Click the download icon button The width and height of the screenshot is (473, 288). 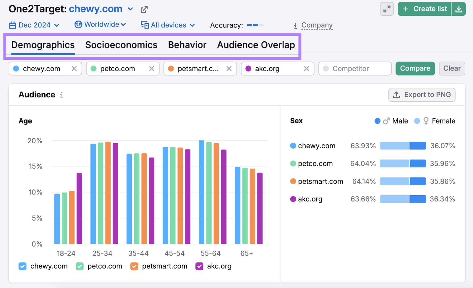click(x=459, y=9)
